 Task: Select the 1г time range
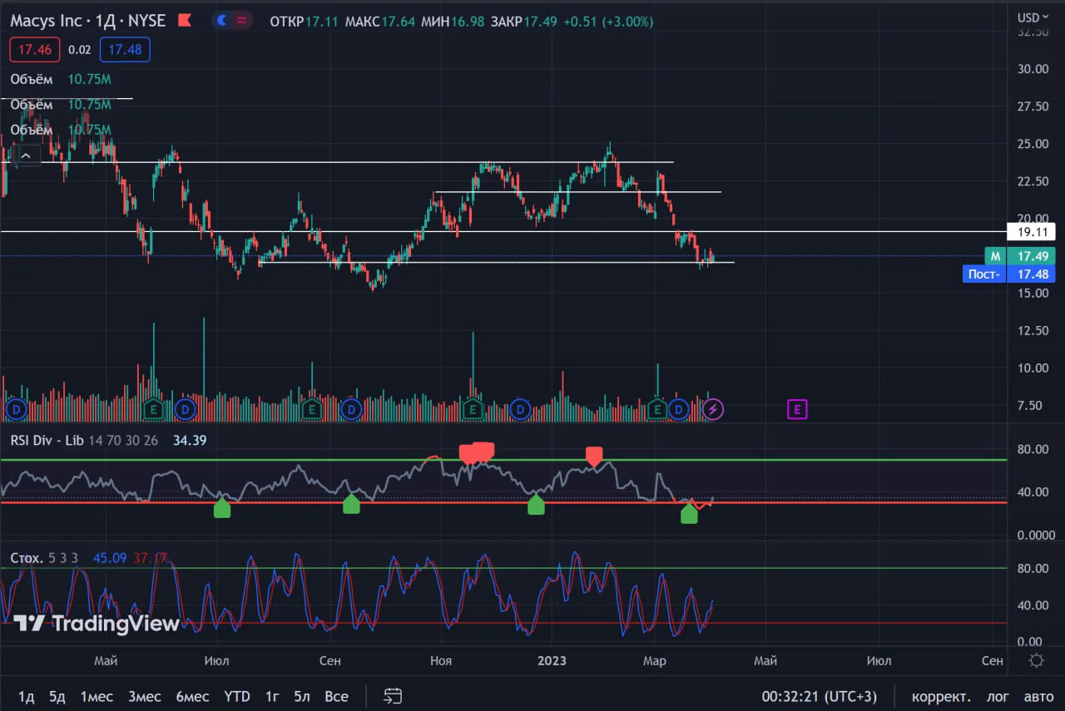[x=272, y=696]
